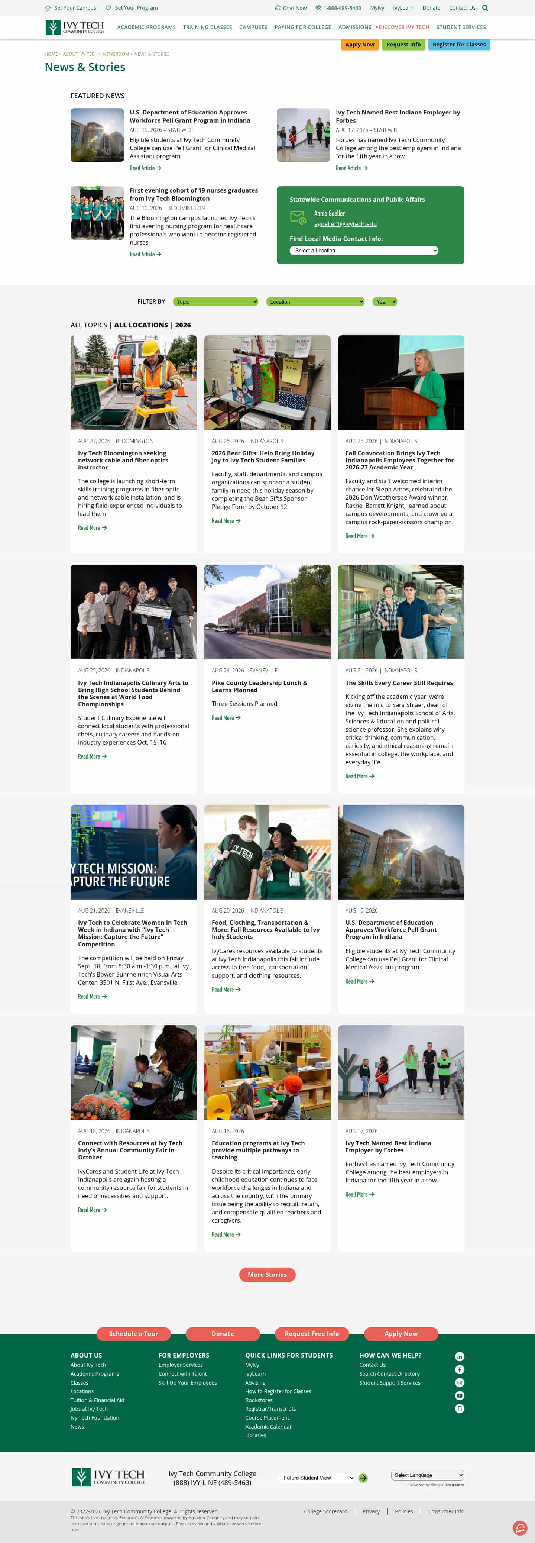The height and width of the screenshot is (1543, 535).
Task: Click Request Free Info footer button
Action: pos(312,1334)
